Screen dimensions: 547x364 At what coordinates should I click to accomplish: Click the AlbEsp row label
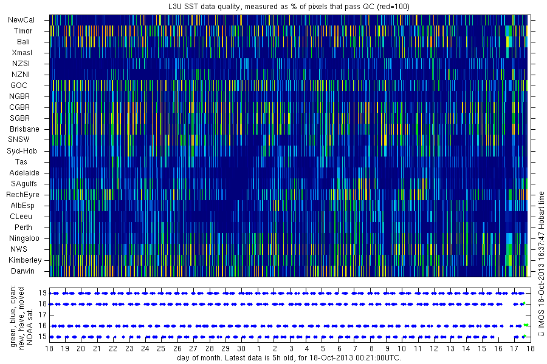22,206
